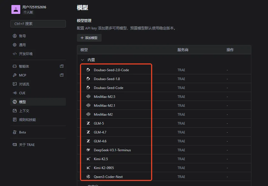Screen dimensions: 268x186
Task: Select the DeepSeek-V3.1-Terminus model name
Action: tap(112, 150)
